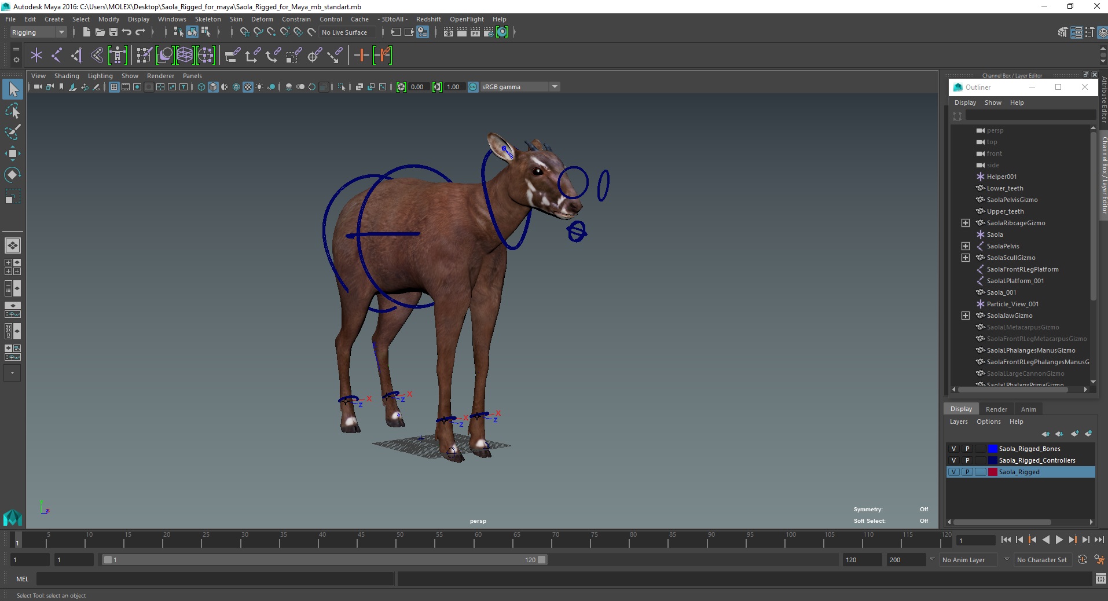Open Layers menu in Layer Editor
The image size is (1108, 601).
(958, 422)
